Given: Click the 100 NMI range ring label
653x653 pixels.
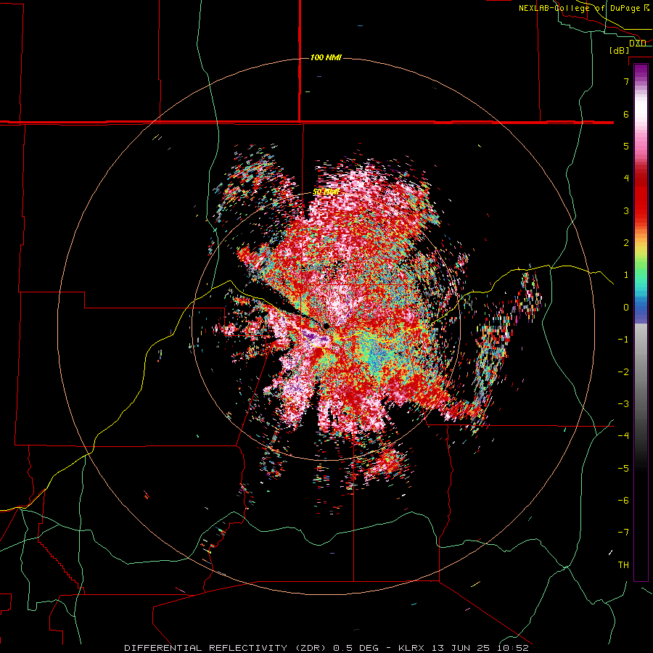Looking at the screenshot, I should tap(326, 57).
